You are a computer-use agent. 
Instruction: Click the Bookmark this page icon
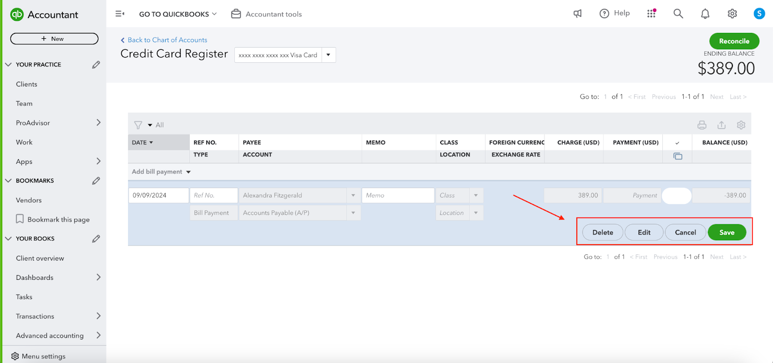(20, 219)
